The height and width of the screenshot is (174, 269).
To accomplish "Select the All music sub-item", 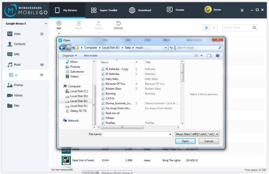I will (25, 75).
